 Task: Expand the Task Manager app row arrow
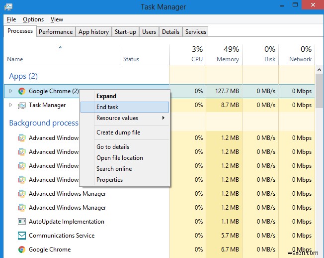[x=10, y=105]
